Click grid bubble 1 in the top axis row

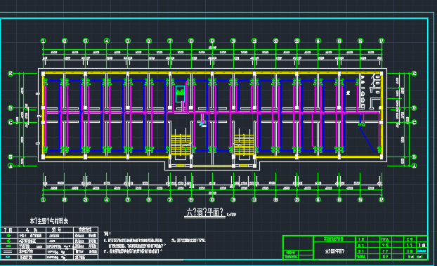[x=43, y=41]
